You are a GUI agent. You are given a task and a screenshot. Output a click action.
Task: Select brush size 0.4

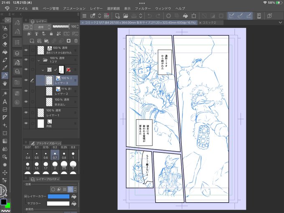28,155
